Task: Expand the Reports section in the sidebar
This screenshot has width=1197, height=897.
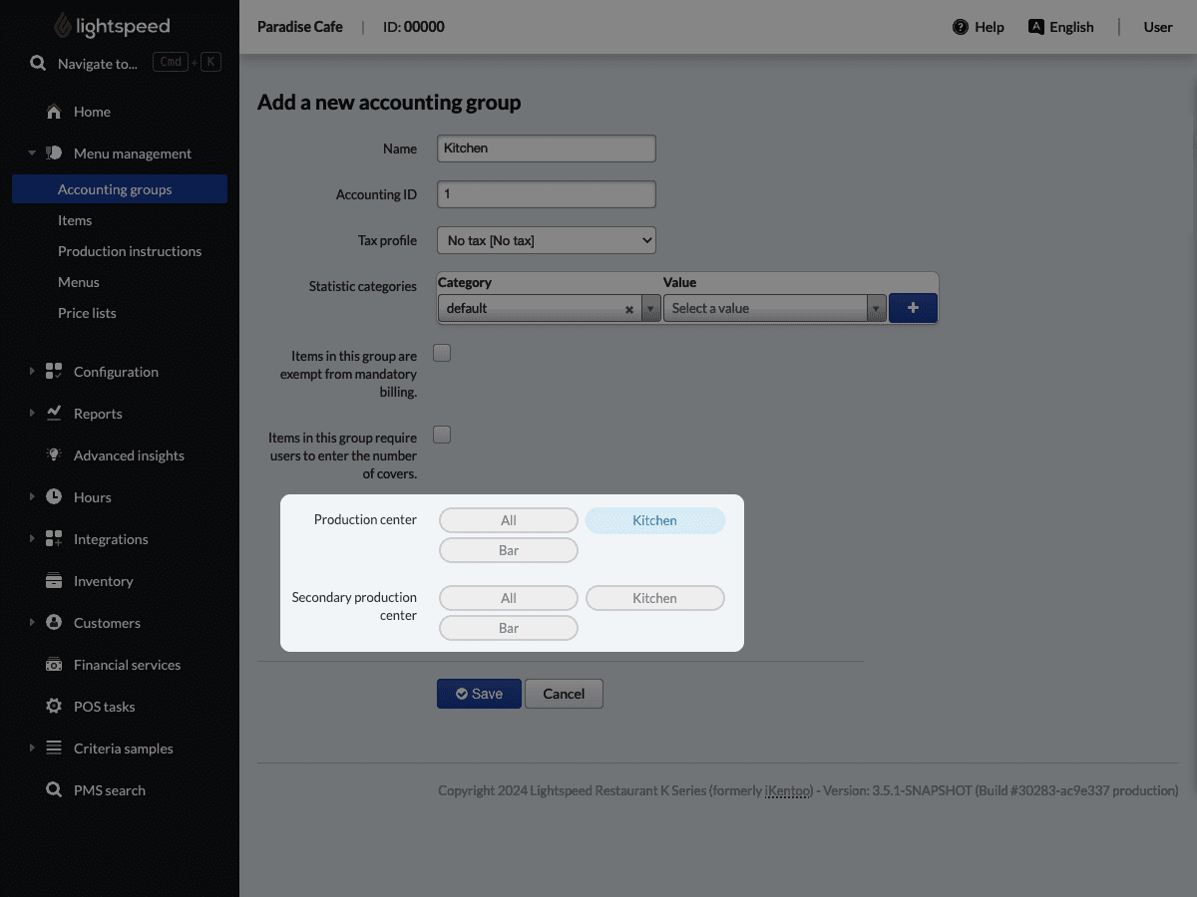Action: (x=30, y=413)
